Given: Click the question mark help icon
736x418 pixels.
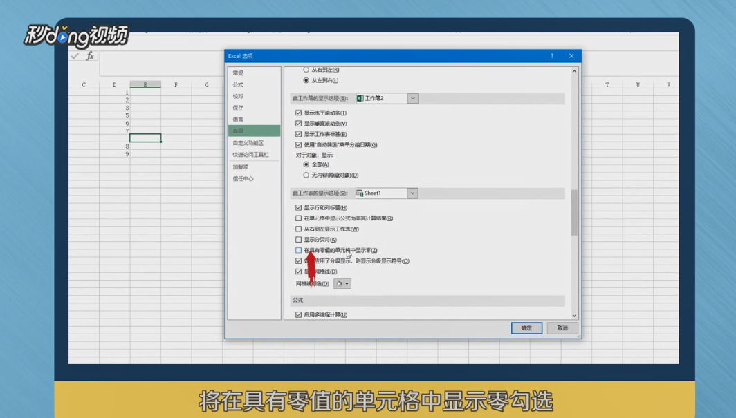Looking at the screenshot, I should coord(552,56).
